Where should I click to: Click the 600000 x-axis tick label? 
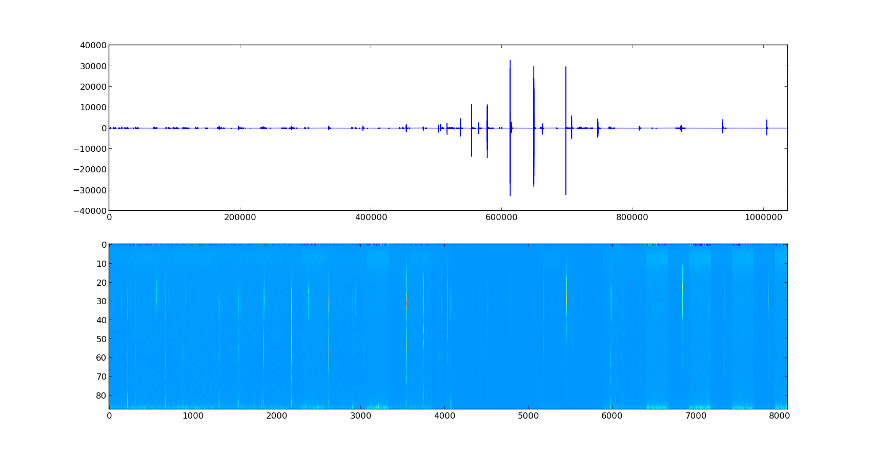click(x=501, y=217)
